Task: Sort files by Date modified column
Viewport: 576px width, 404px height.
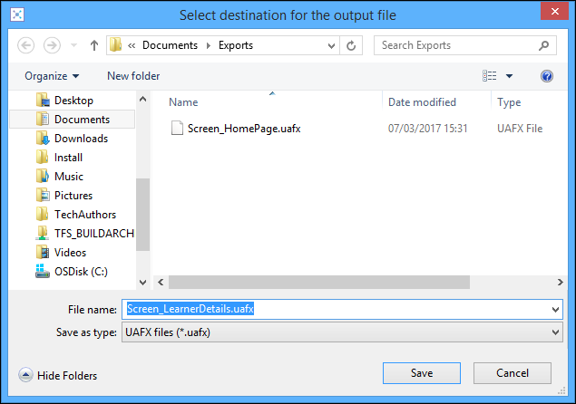Action: click(422, 102)
